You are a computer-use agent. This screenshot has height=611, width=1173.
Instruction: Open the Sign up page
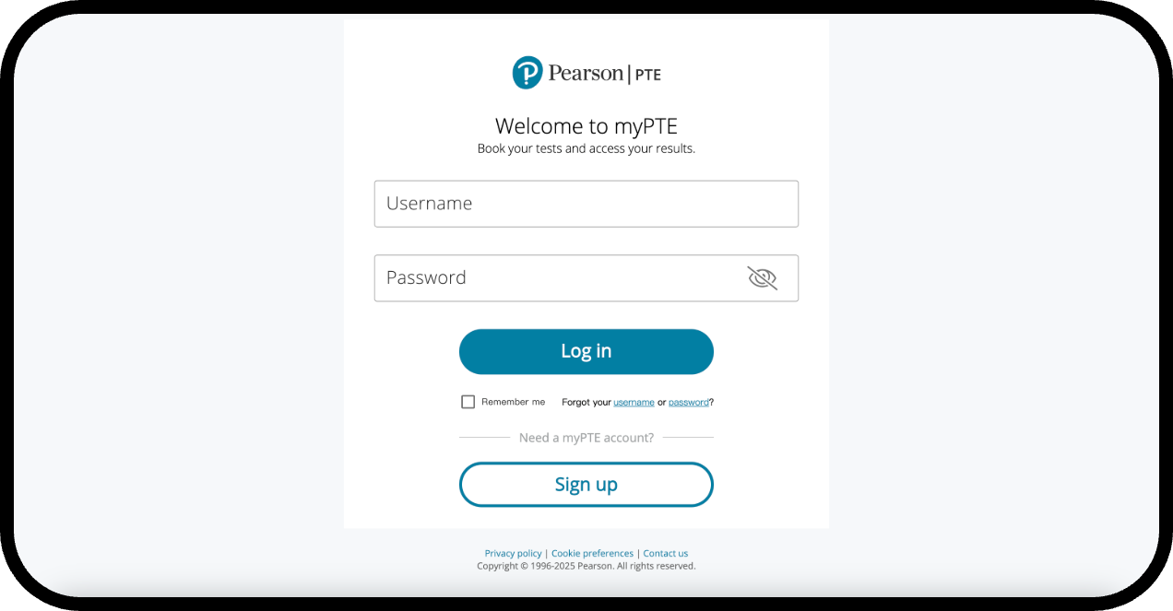click(x=586, y=484)
